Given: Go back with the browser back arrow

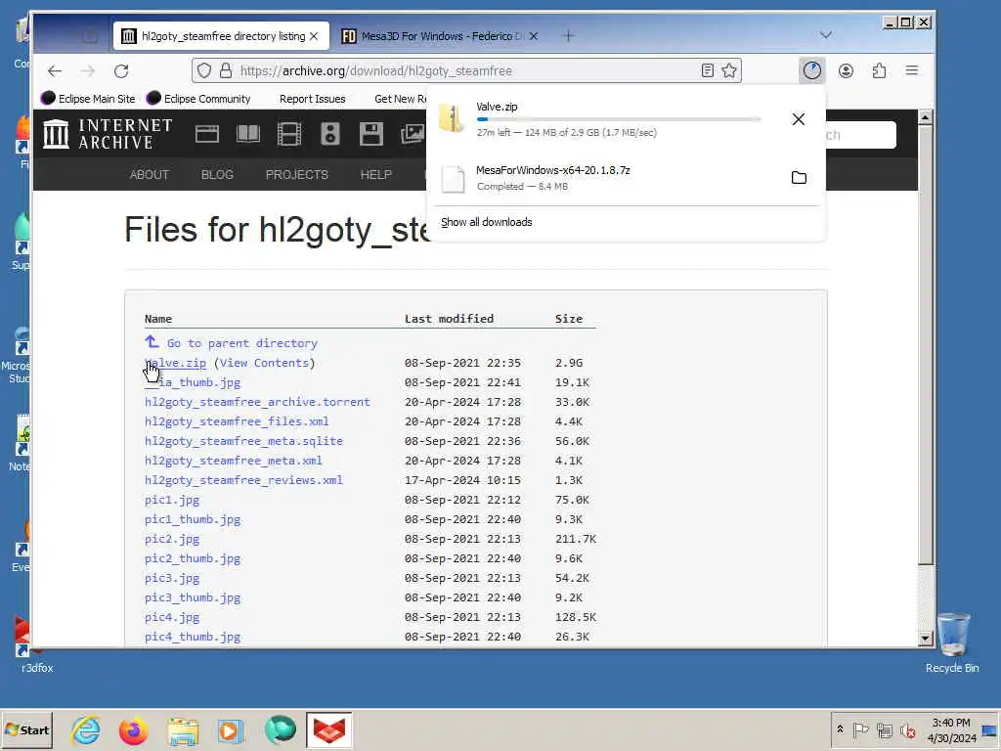Looking at the screenshot, I should [x=55, y=70].
